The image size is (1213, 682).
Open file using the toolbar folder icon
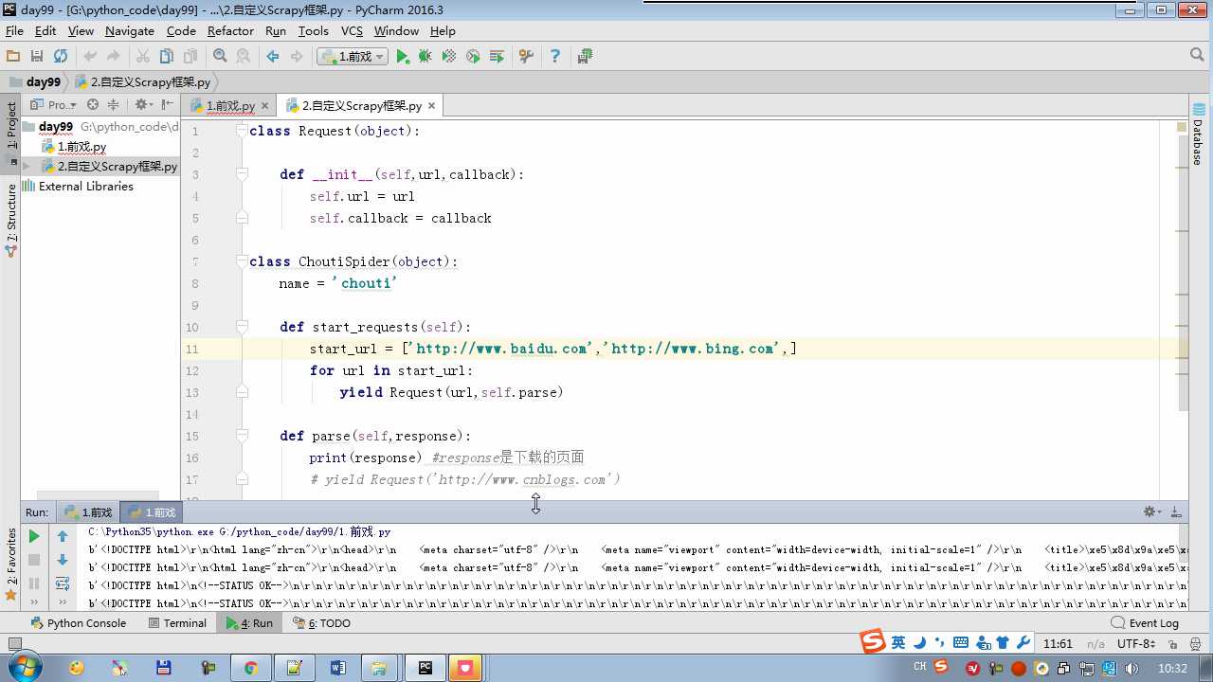[x=13, y=57]
